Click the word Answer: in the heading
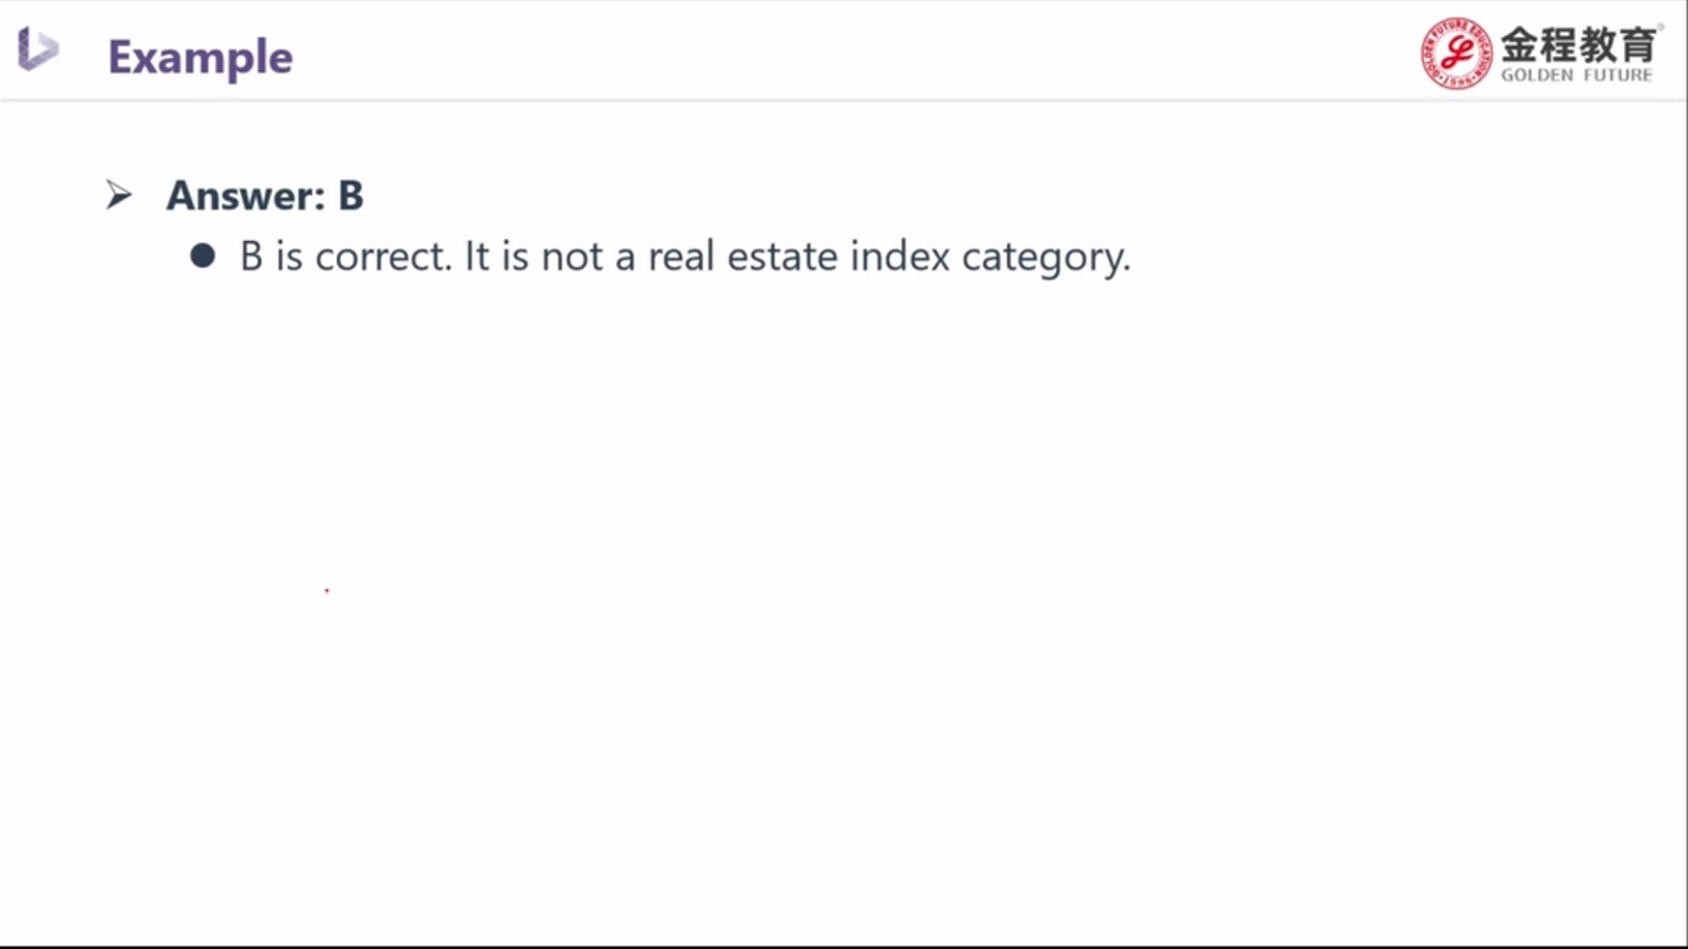Screen dimensions: 1688x949 point(246,195)
